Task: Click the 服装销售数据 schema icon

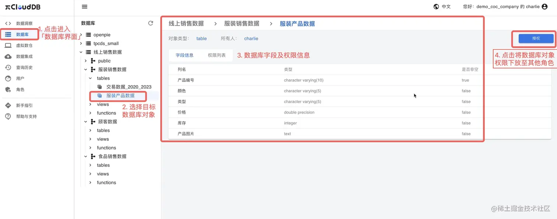Action: (93, 69)
